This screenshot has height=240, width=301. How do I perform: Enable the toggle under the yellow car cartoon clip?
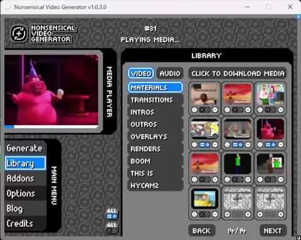tap(205, 214)
